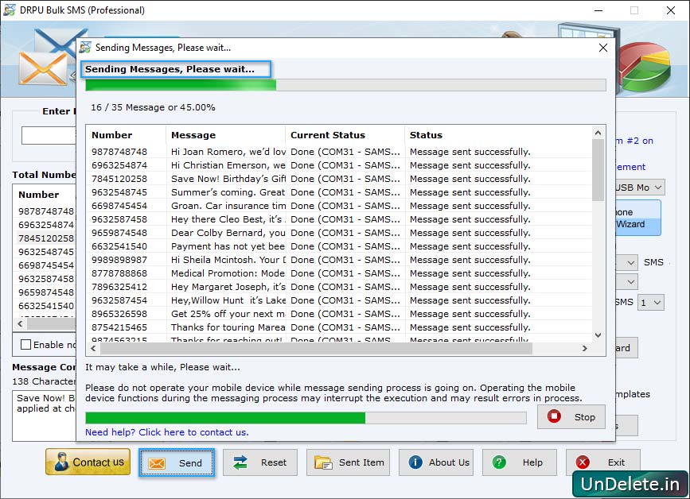Open About Us information
This screenshot has width=690, height=499.
(436, 462)
